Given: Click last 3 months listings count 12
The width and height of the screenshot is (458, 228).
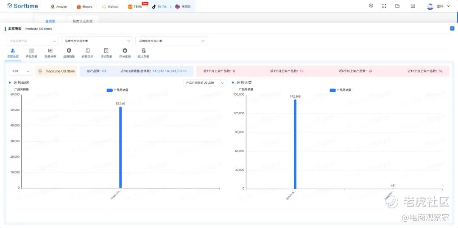Looking at the screenshot, I should 302,71.
